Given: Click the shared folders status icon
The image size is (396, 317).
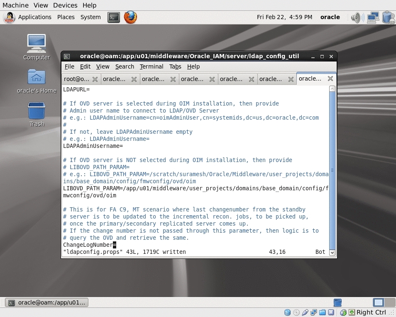Looking at the screenshot, I should [322, 312].
